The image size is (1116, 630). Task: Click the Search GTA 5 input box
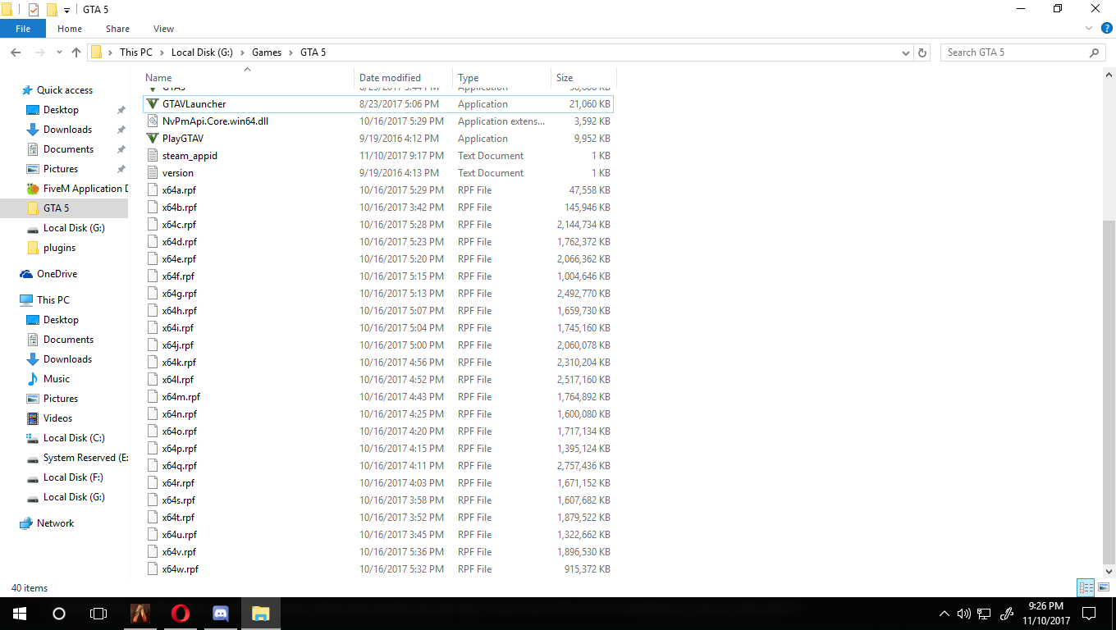tap(1016, 52)
